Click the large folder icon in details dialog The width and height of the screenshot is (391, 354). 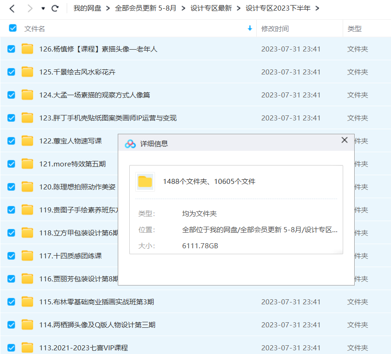[x=145, y=182]
